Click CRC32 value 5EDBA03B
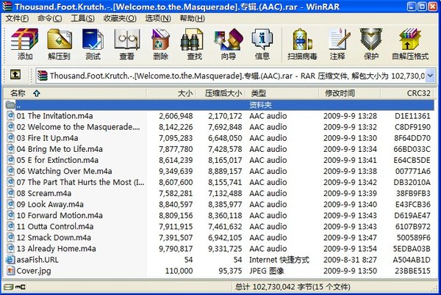The height and width of the screenshot is (295, 441). click(x=412, y=249)
